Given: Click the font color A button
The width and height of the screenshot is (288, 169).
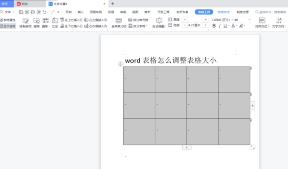Looking at the screenshot, I should point(233,26).
